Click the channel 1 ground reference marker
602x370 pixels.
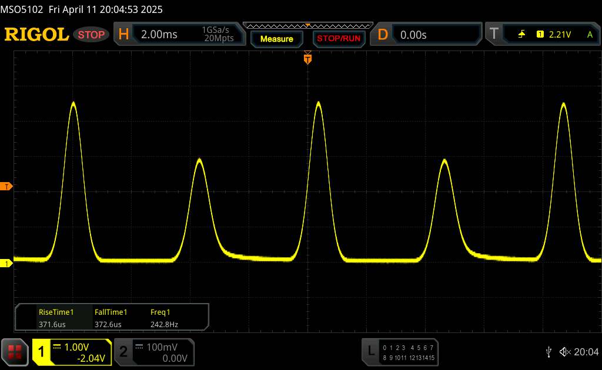[7, 264]
